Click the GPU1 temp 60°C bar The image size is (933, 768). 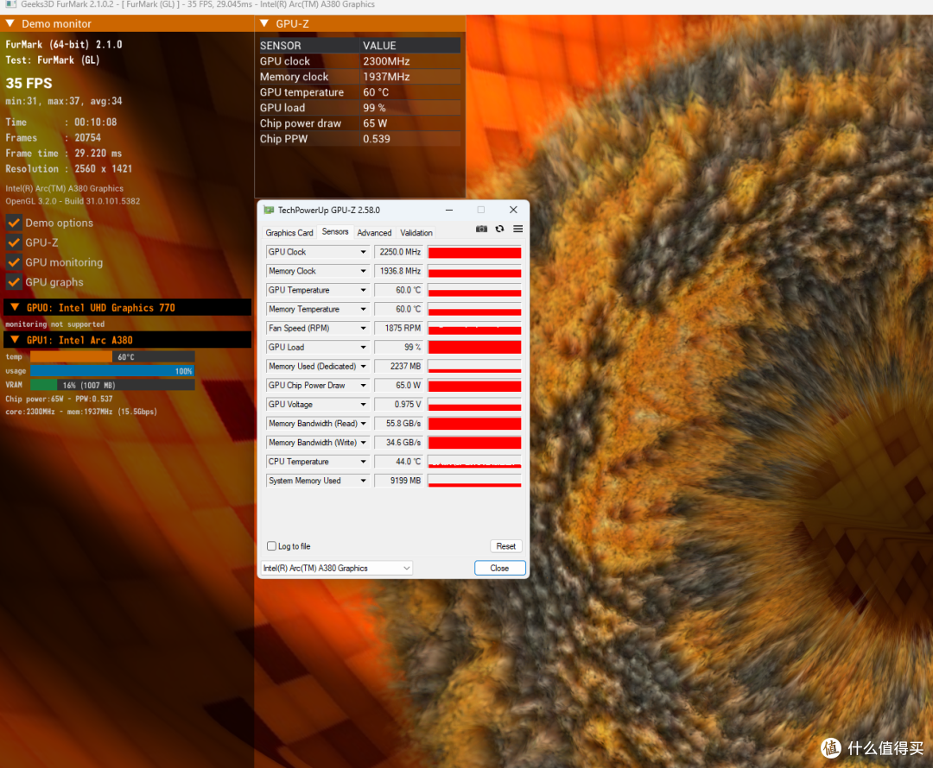(112, 356)
